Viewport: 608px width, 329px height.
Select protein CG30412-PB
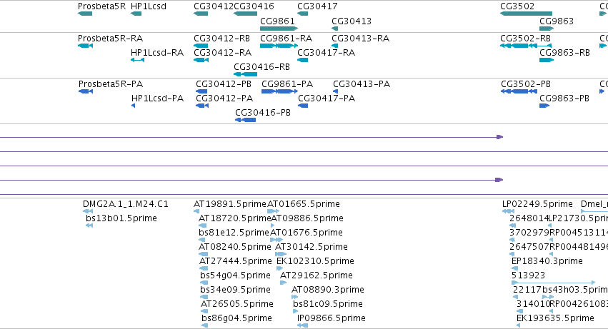(224, 84)
